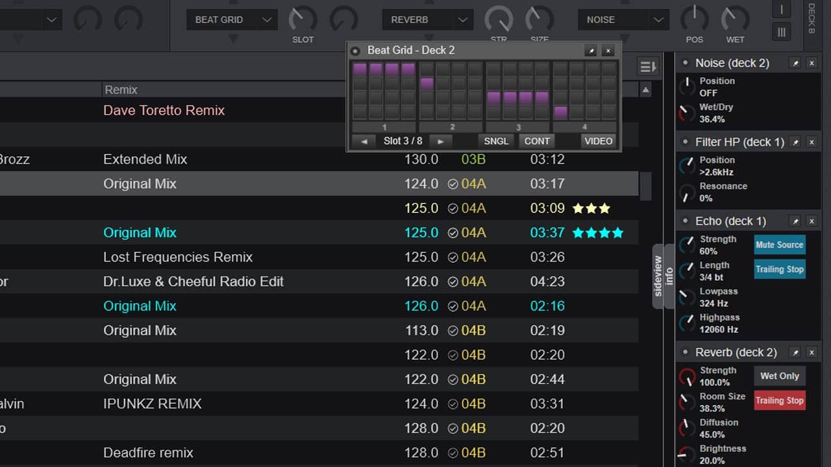Click a pad in Beat Grid column 1

click(x=360, y=68)
